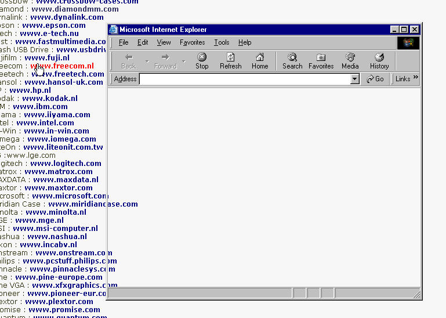Click the Go arrow button
The width and height of the screenshot is (446, 318).
[x=375, y=79]
